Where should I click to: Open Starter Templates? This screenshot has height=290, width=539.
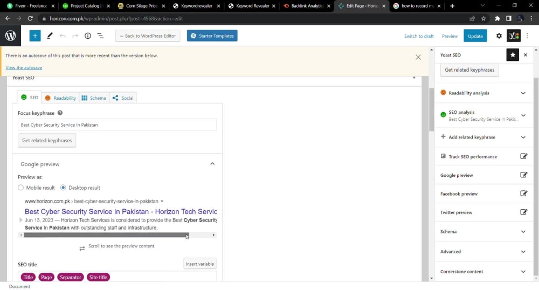pyautogui.click(x=212, y=36)
